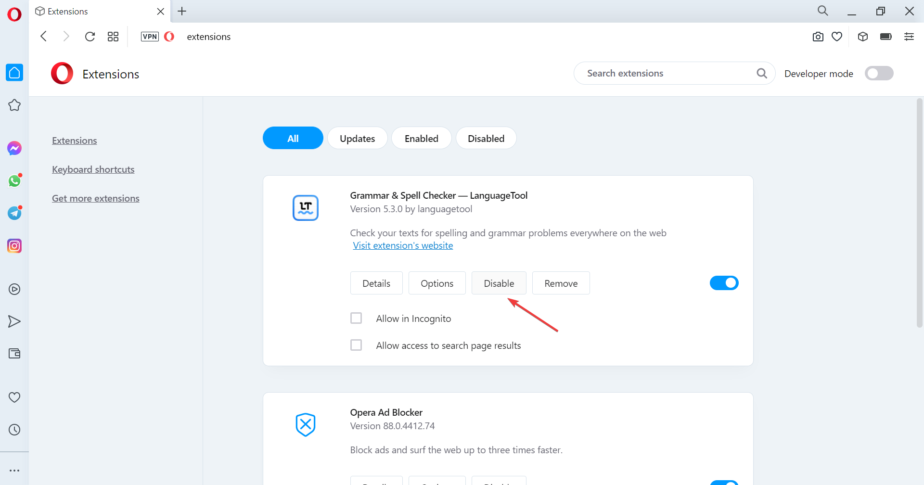Image resolution: width=924 pixels, height=485 pixels.
Task: Open My Flow arrow icon in the sidebar
Action: coord(14,321)
